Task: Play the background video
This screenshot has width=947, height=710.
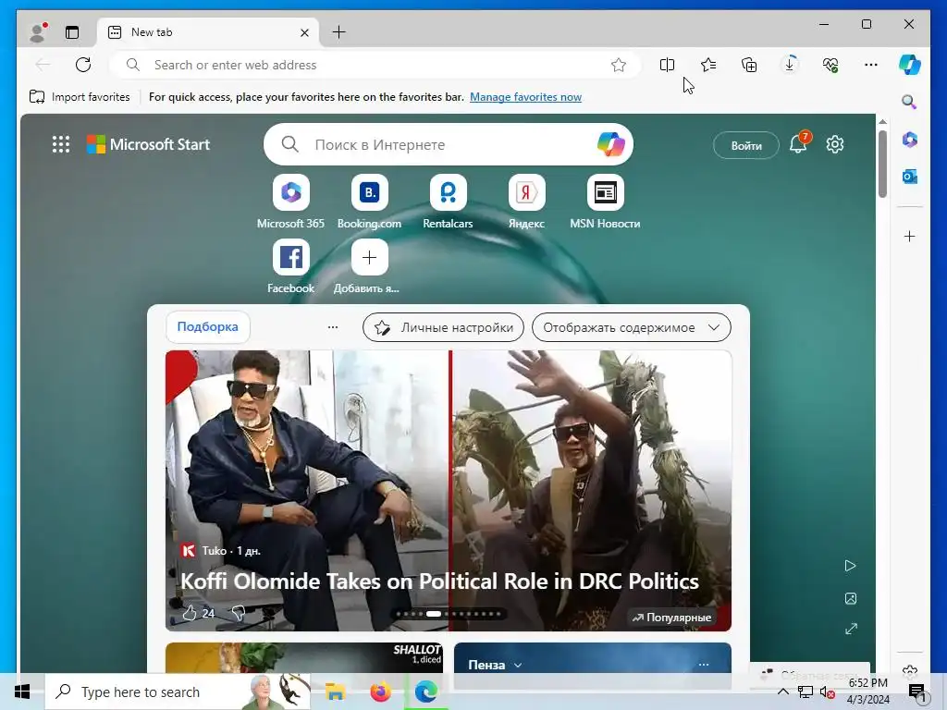Action: (x=851, y=566)
